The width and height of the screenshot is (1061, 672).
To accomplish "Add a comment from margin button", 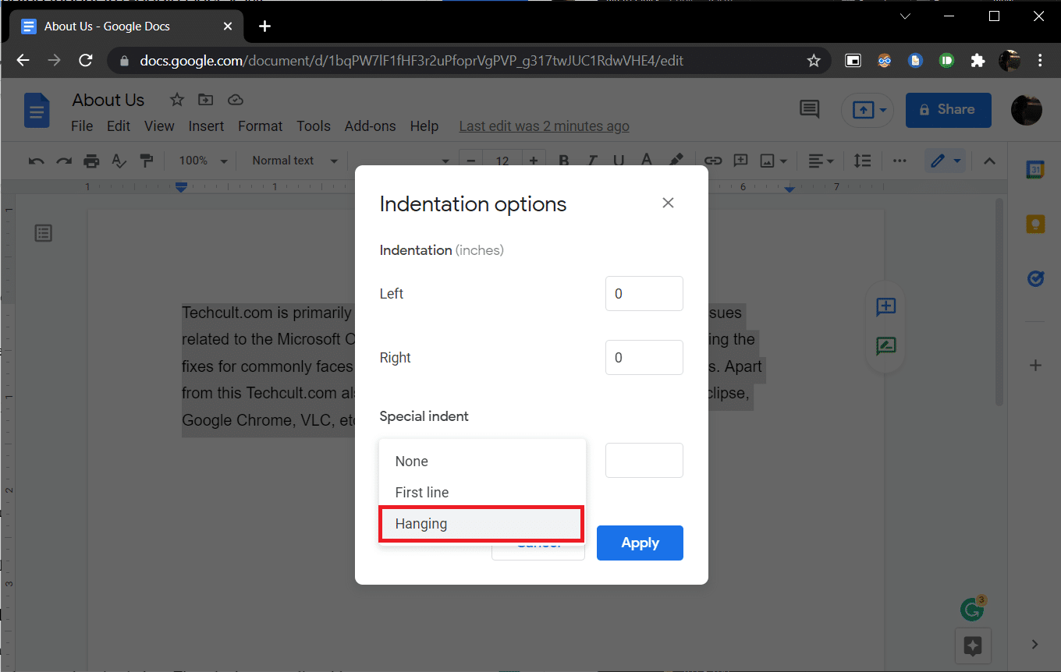I will [x=885, y=306].
